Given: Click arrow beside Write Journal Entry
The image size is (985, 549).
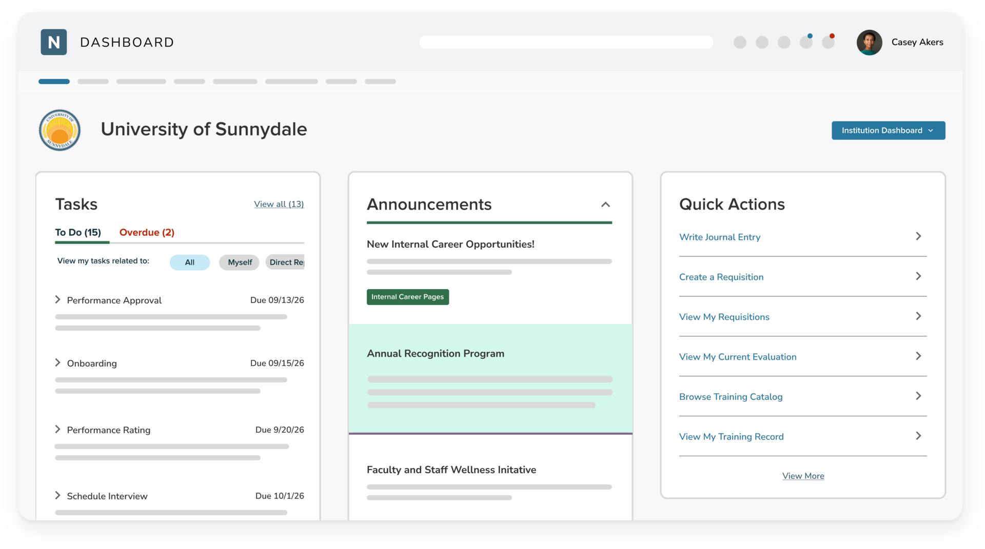Looking at the screenshot, I should click(918, 236).
